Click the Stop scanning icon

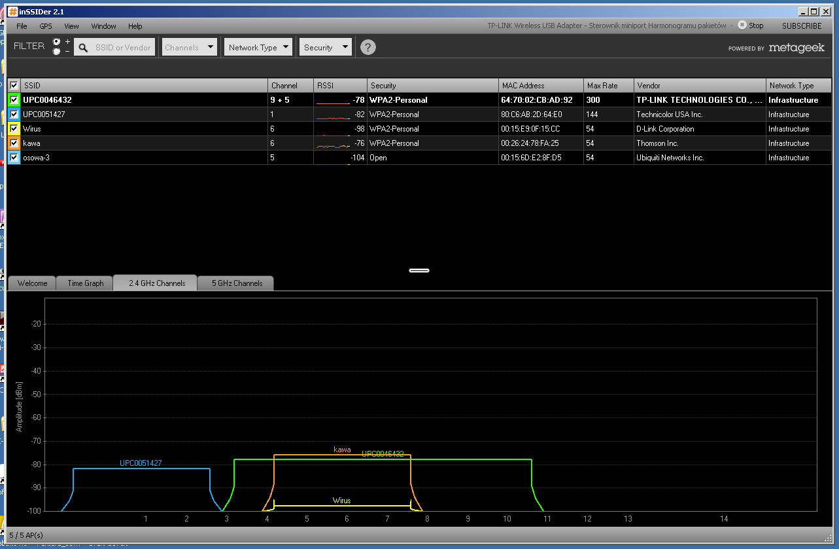click(x=742, y=25)
